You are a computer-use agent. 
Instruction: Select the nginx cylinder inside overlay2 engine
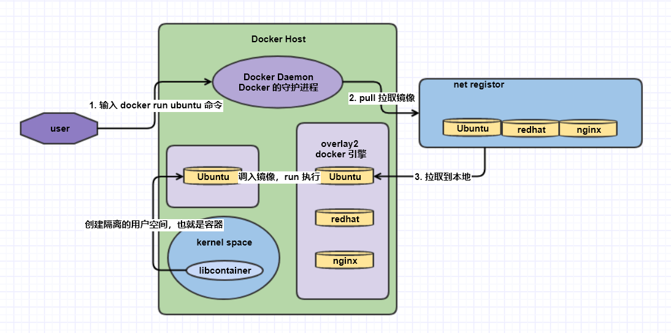tap(345, 260)
